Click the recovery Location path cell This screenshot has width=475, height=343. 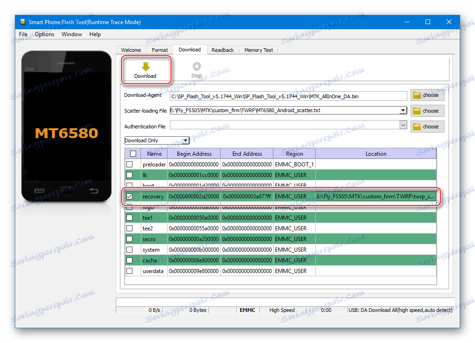coord(376,196)
